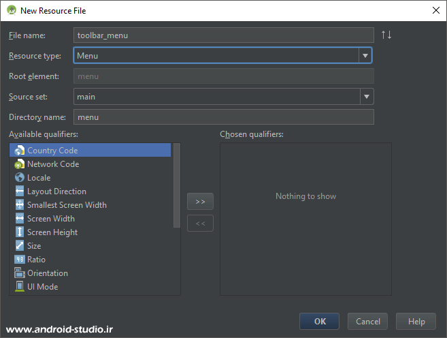The width and height of the screenshot is (447, 338).
Task: Expand the Source set dropdown arrow
Action: (366, 97)
